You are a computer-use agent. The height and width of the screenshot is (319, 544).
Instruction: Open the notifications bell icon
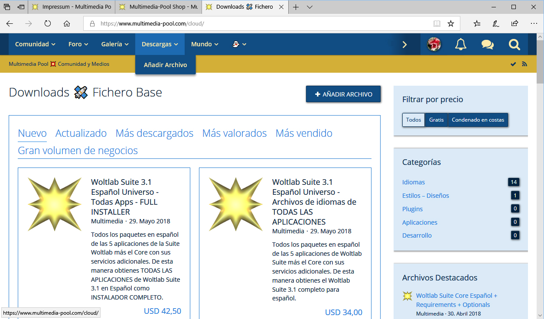461,44
